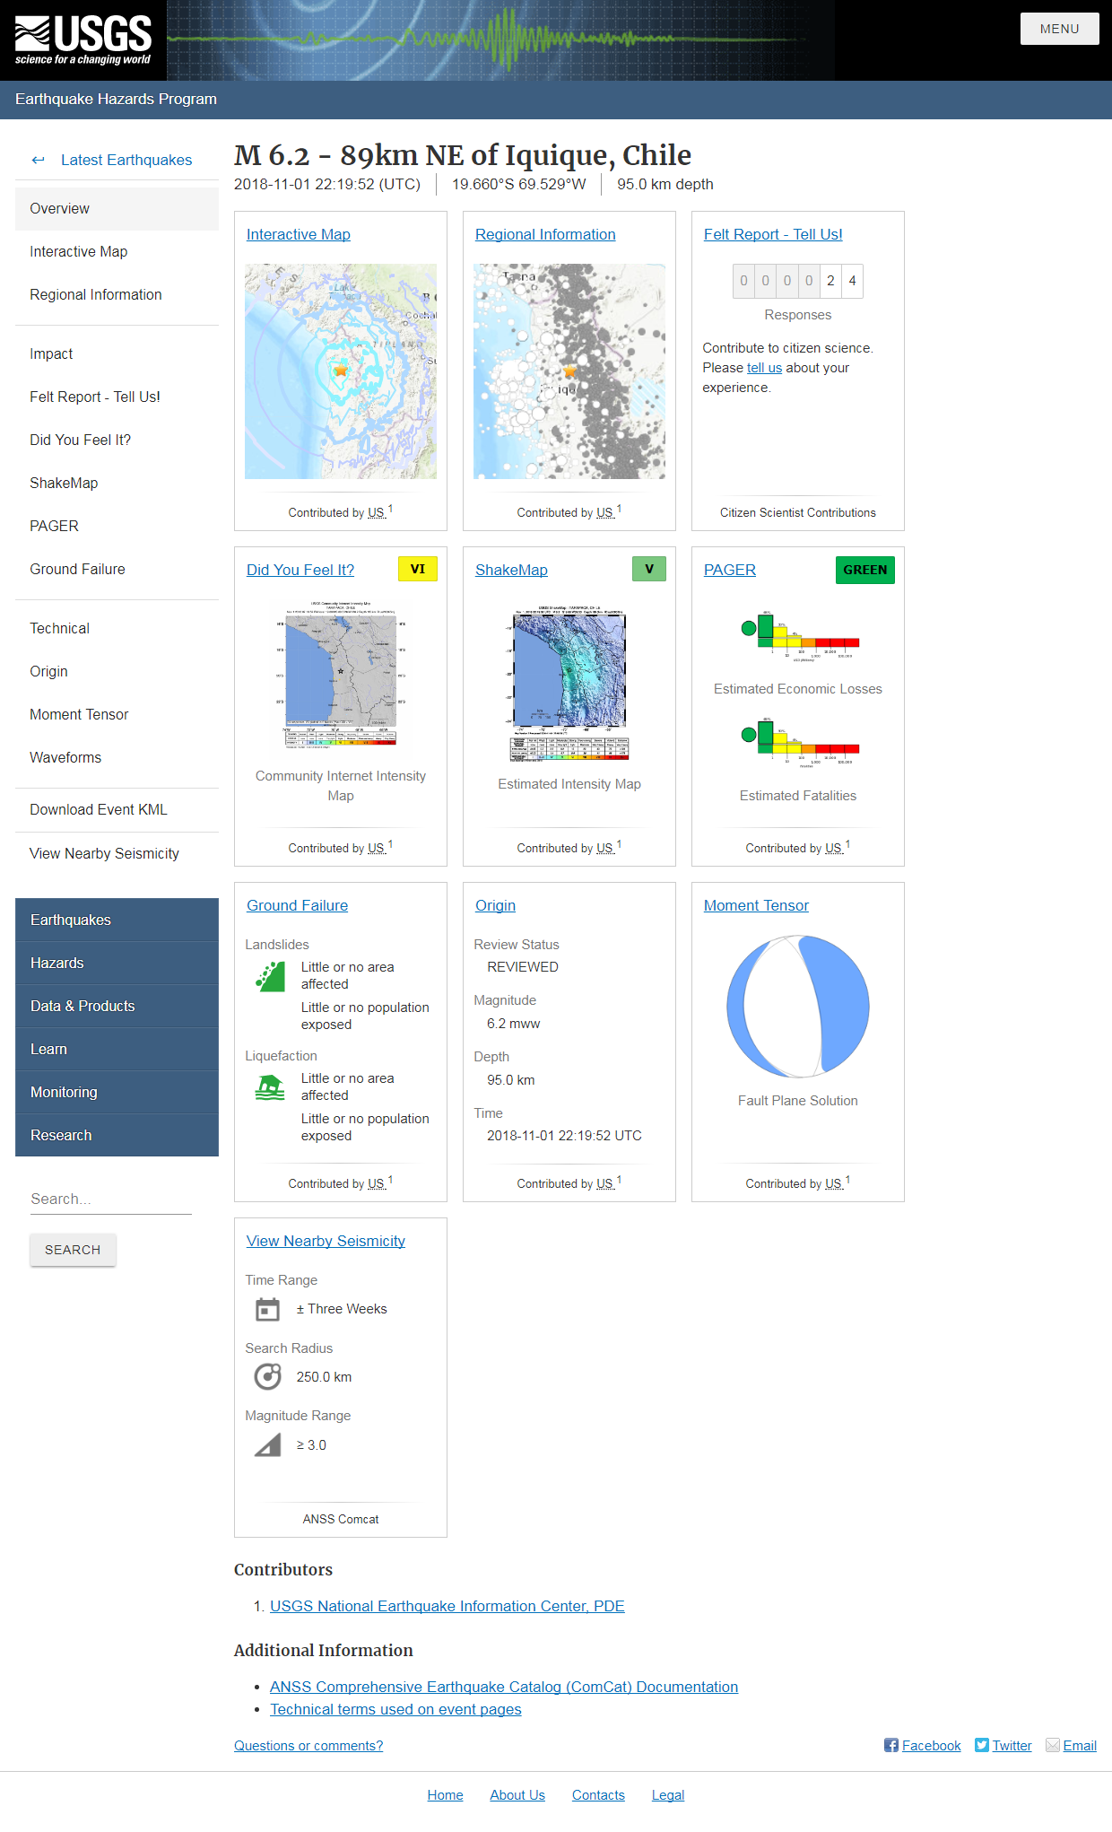Click the Search Radius target icon
Viewport: 1112px width, 1832px height.
point(267,1376)
